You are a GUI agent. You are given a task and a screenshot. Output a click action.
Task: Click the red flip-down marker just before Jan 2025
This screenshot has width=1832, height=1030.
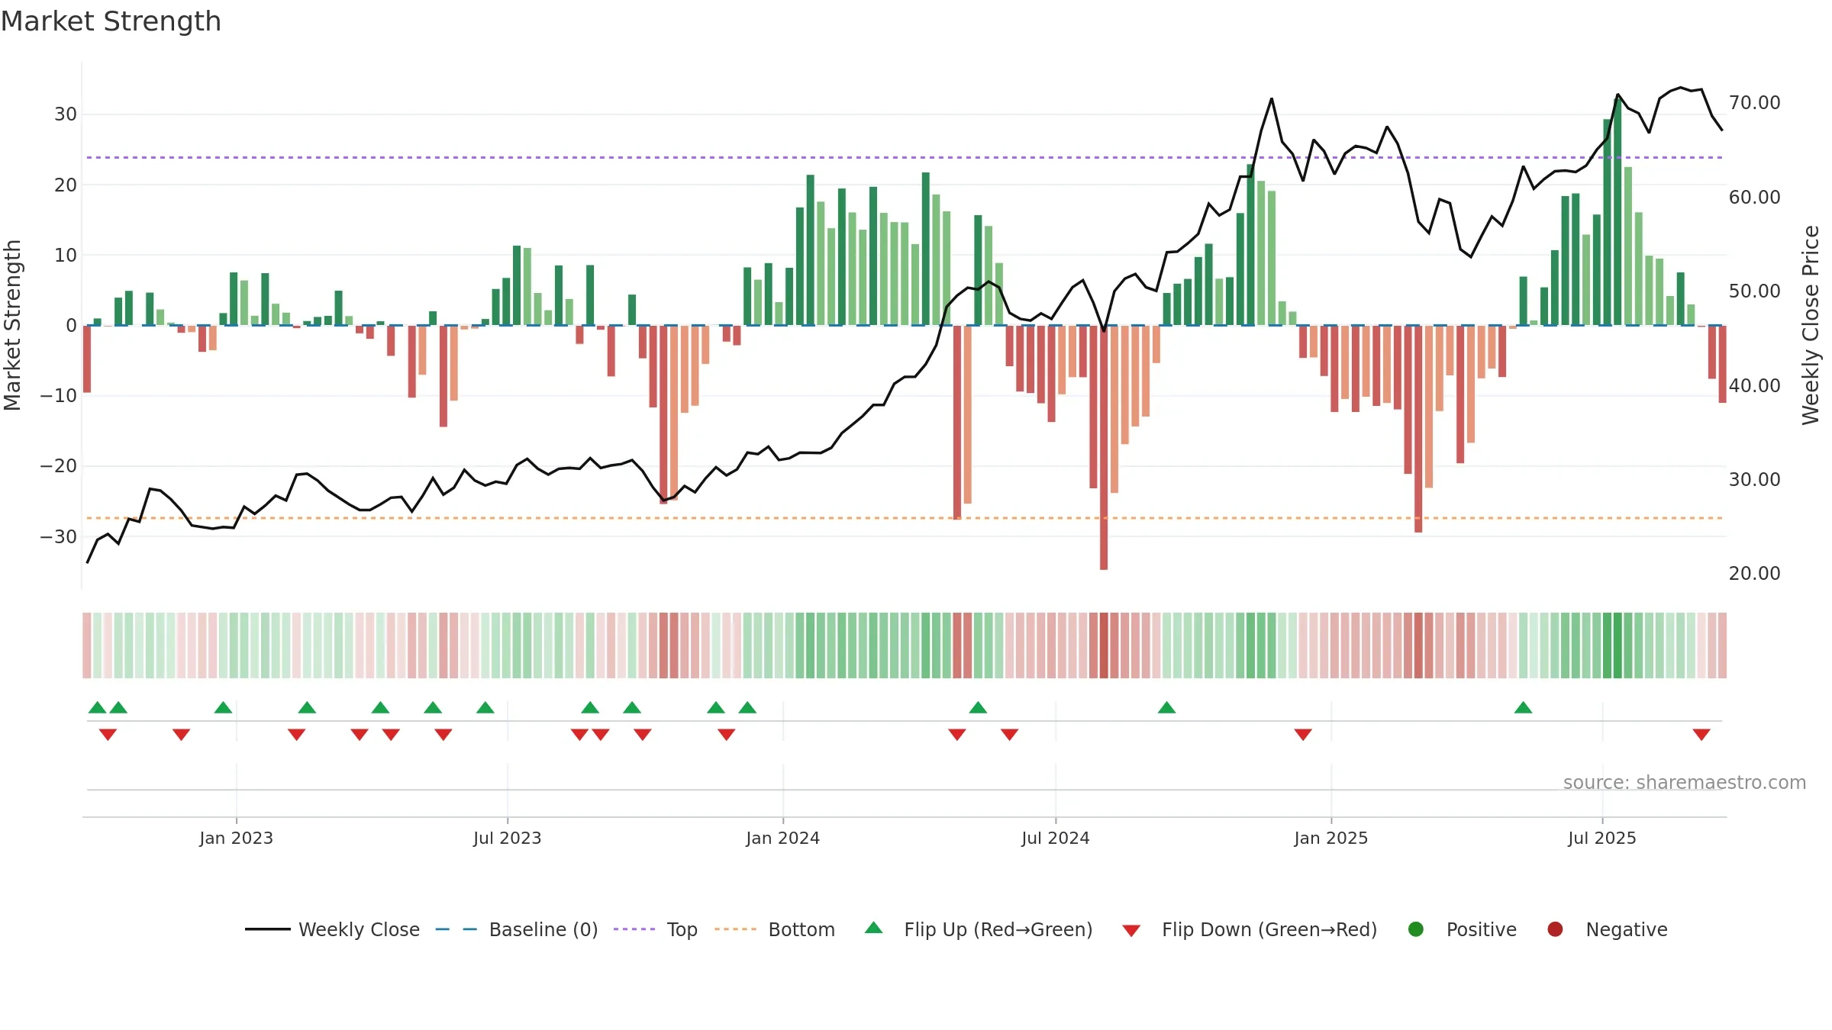click(1303, 734)
